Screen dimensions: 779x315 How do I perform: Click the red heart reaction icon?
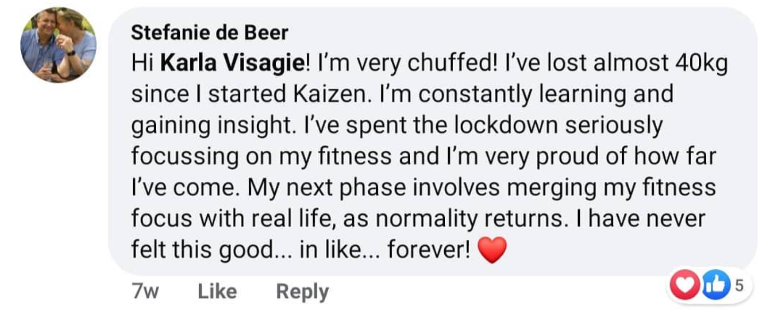[x=685, y=285]
